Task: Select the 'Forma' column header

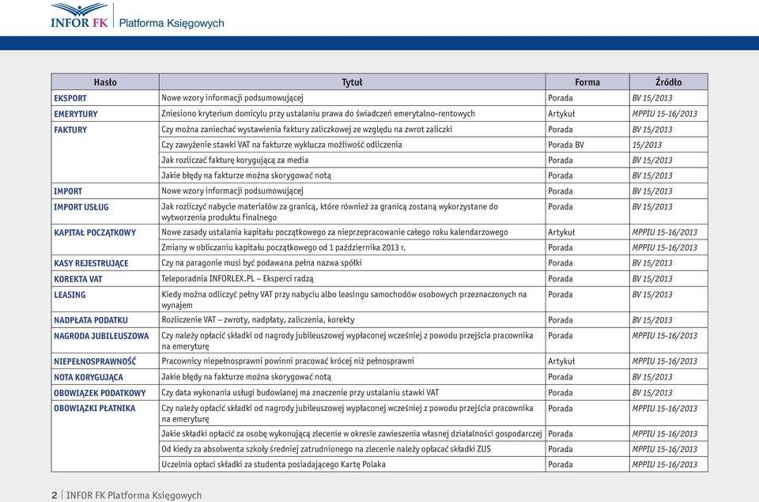Action: pyautogui.click(x=587, y=82)
